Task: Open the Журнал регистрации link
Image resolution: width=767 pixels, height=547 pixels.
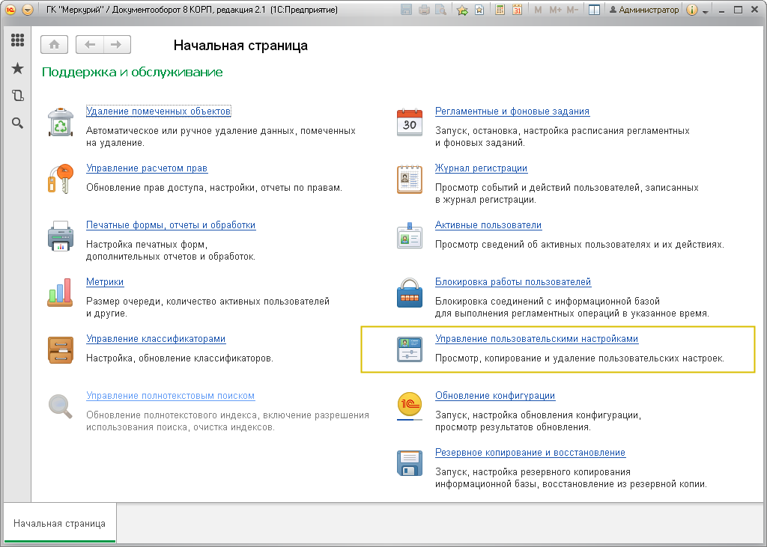Action: point(482,168)
